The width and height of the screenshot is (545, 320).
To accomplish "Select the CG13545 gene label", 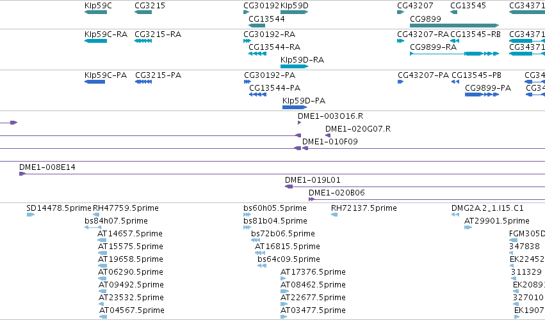I will (x=468, y=6).
